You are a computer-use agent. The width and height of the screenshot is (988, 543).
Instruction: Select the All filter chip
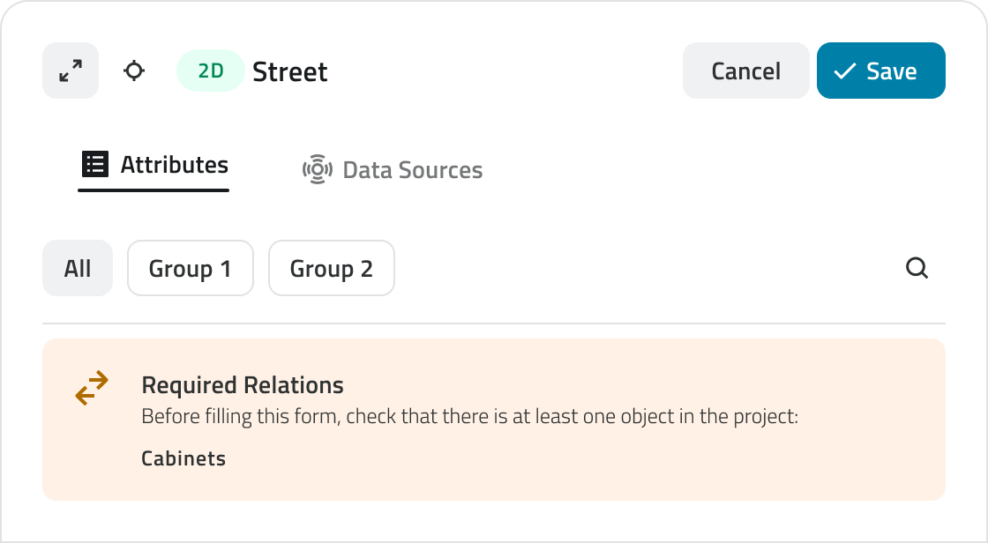click(x=78, y=268)
